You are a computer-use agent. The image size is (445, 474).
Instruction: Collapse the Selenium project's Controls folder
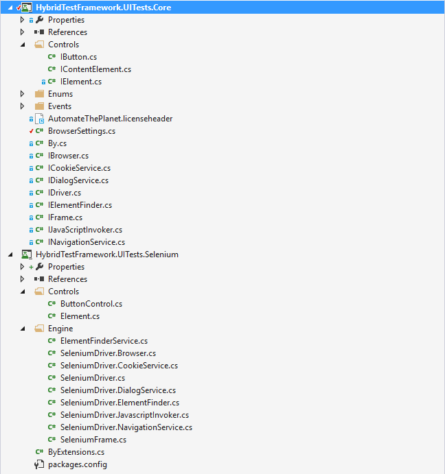tap(23, 292)
